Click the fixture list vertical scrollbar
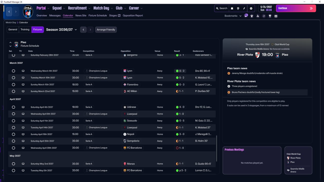324x182 pixels. pos(216,149)
